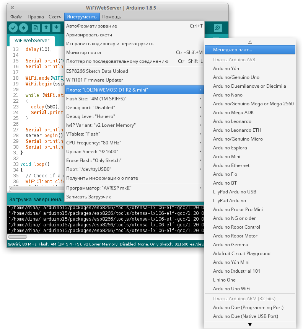
Task: Select board Arduino Ethernet
Action: coord(250,165)
